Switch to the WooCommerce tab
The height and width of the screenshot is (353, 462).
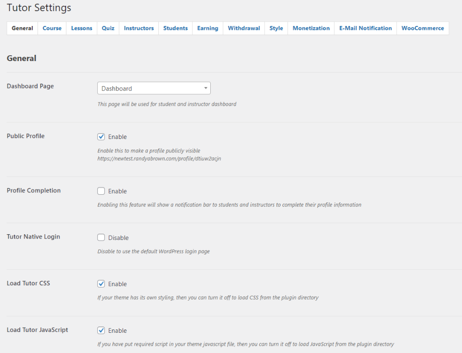423,28
